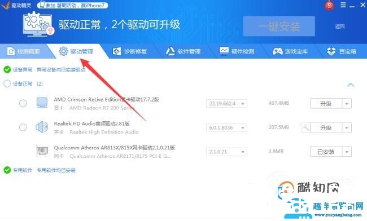The height and width of the screenshot is (221, 367).
Task: Click 升级 for the AMD driver
Action: 326,104
